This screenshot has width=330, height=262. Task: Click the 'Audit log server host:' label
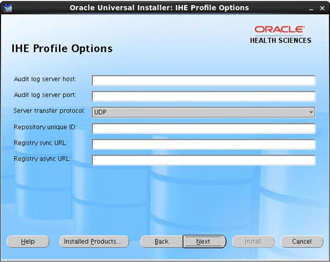[x=45, y=79]
